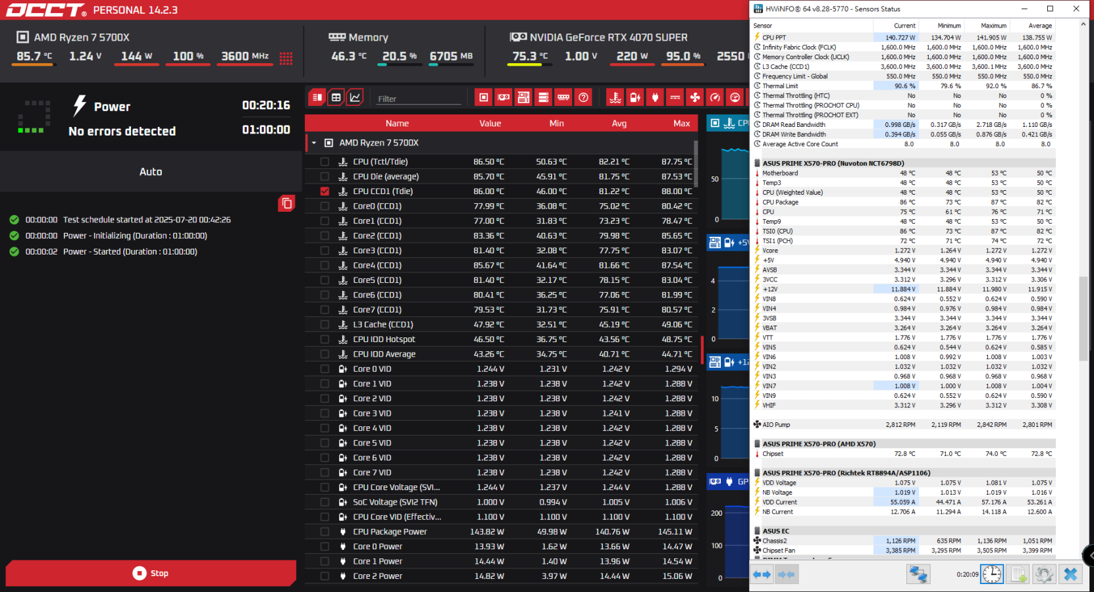
Task: Switch to the graph view icon
Action: [x=355, y=97]
